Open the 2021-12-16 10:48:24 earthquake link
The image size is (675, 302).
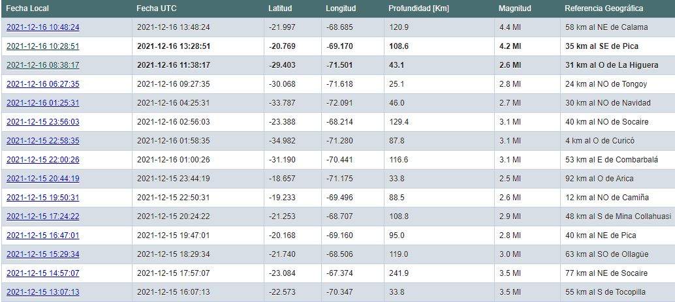coord(42,27)
